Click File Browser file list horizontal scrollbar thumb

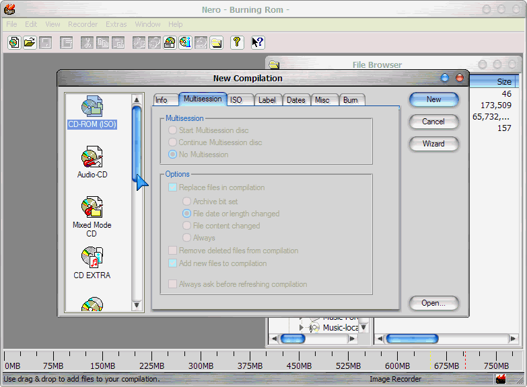click(413, 339)
